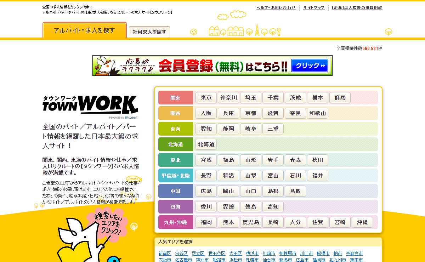Select the 愛媛 prefecture button
Viewport: 425px width, 262px height.
pyautogui.click(x=228, y=207)
